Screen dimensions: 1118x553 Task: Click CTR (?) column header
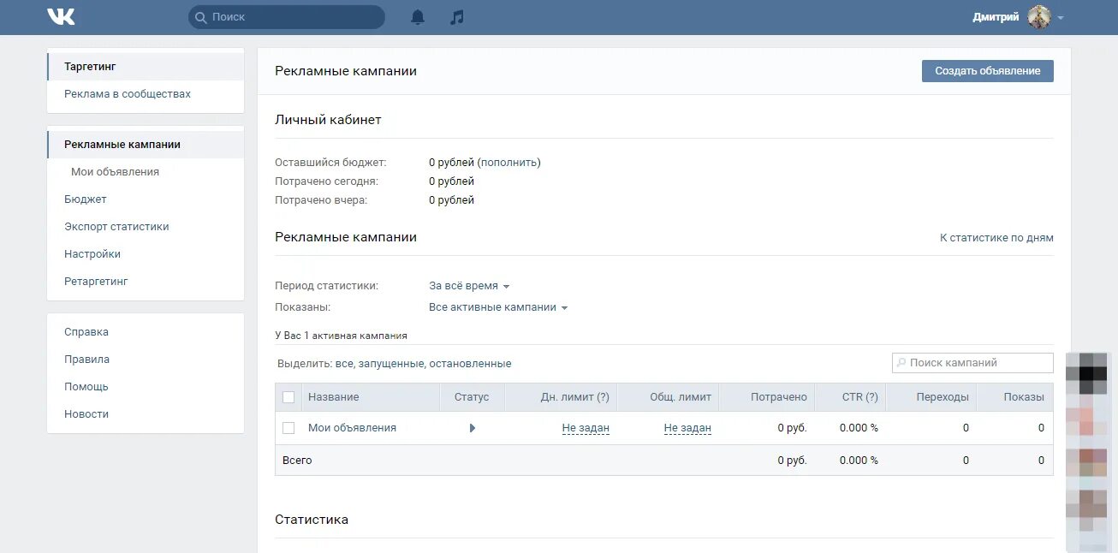pyautogui.click(x=859, y=397)
